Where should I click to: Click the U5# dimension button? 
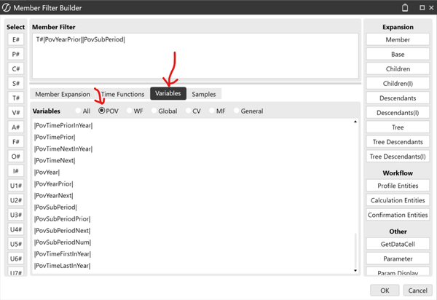(x=15, y=244)
